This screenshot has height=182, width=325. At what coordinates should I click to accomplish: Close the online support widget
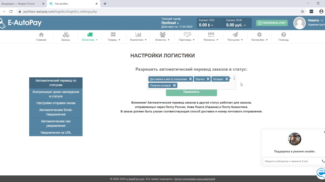(324, 132)
